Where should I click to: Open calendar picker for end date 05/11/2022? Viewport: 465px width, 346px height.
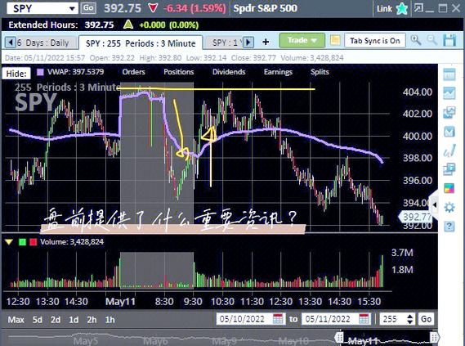pyautogui.click(x=364, y=319)
